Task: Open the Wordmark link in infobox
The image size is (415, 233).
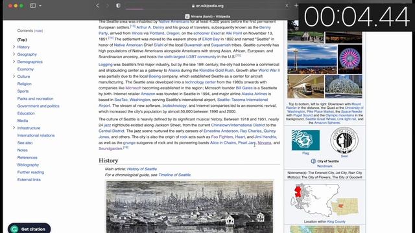Action: (324, 166)
